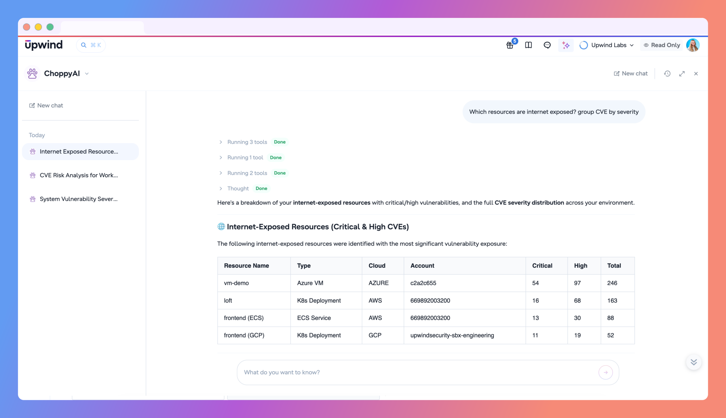Open the documentation book icon
Screen dimensions: 726x418
[528, 45]
